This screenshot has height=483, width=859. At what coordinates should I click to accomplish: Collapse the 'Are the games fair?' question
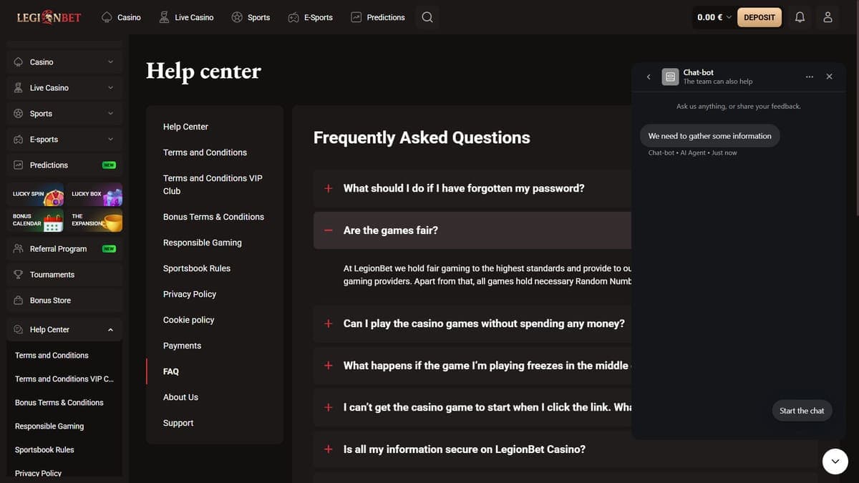[472, 230]
